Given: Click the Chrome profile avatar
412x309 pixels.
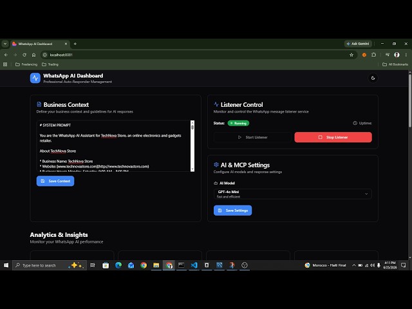Looking at the screenshot, I should click(x=397, y=55).
